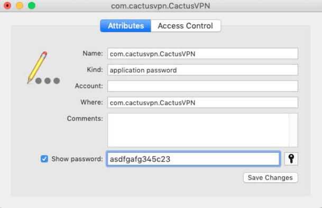The width and height of the screenshot is (322, 208).
Task: Open the password assistant key icon
Action: click(291, 159)
